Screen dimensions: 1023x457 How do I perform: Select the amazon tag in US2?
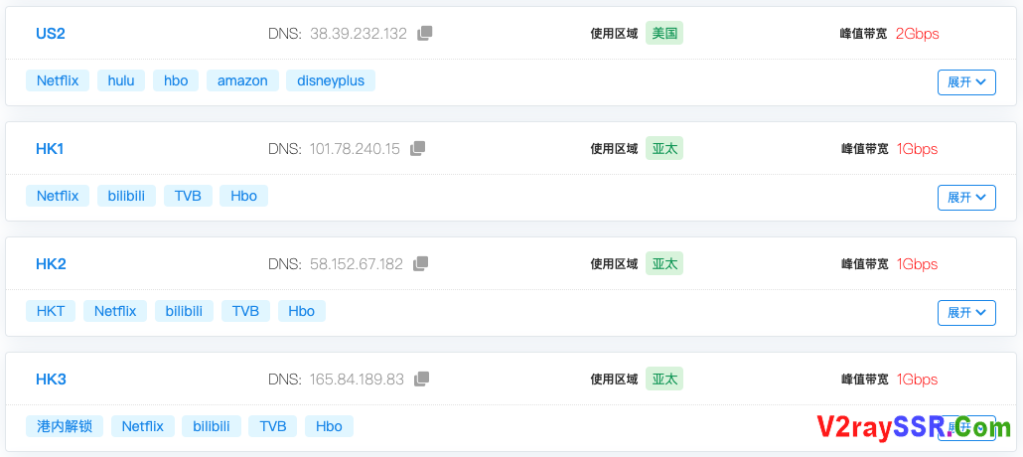242,80
